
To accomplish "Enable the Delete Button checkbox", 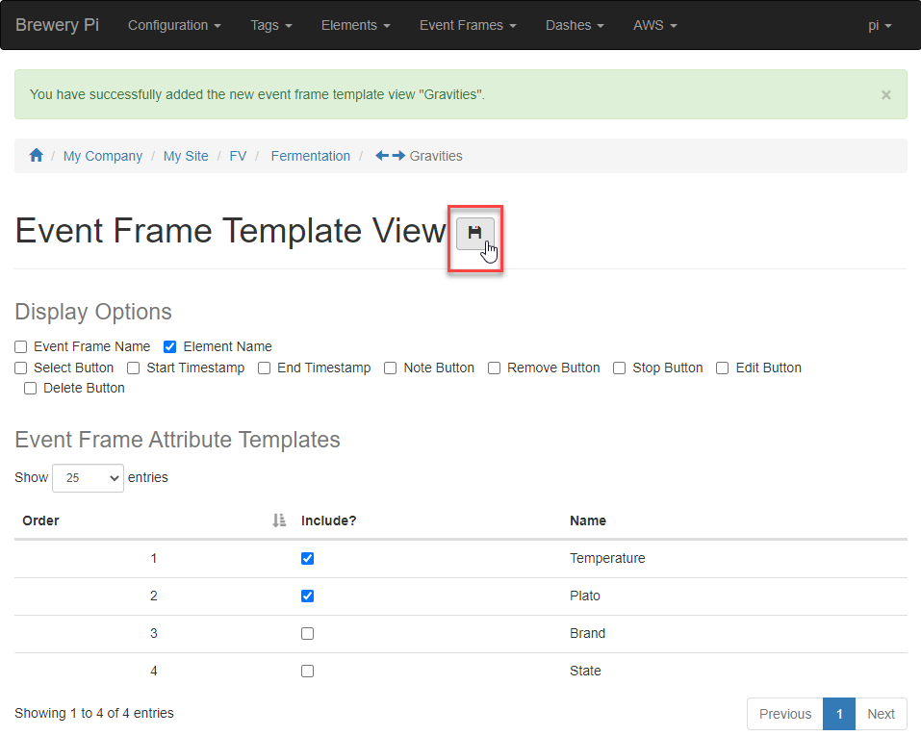I will (x=31, y=389).
